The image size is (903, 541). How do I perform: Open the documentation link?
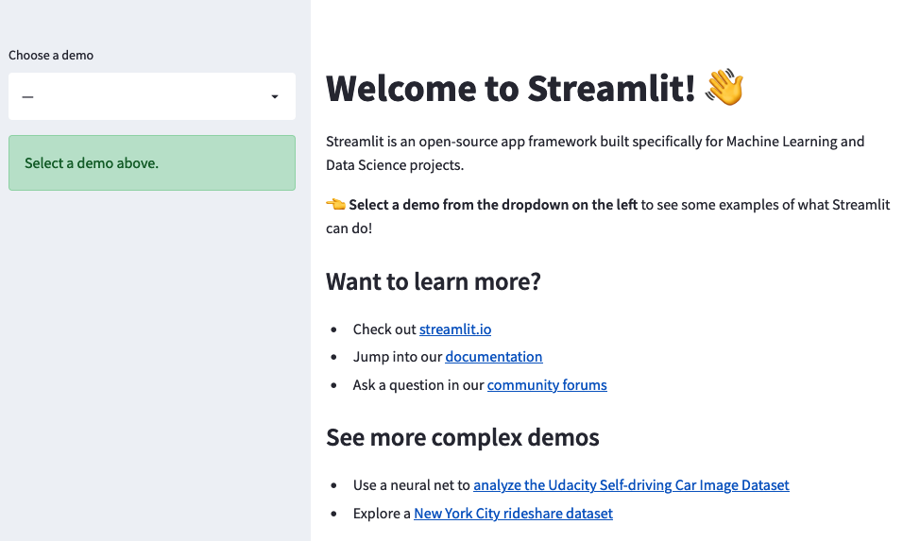tap(494, 357)
